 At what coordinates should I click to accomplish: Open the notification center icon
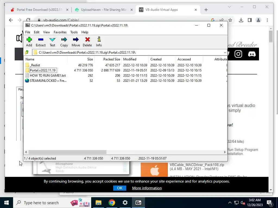(270, 203)
